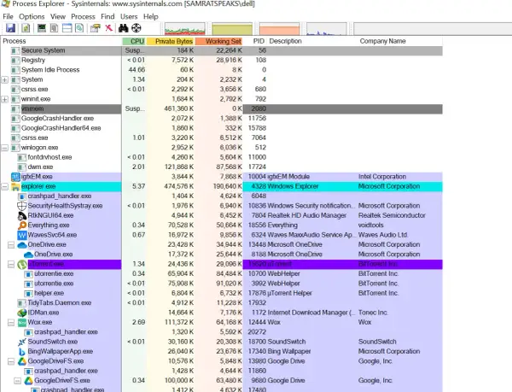Click the GoogleDriveFS.exe PID 13980 icon
The height and width of the screenshot is (392, 512).
coord(22,361)
